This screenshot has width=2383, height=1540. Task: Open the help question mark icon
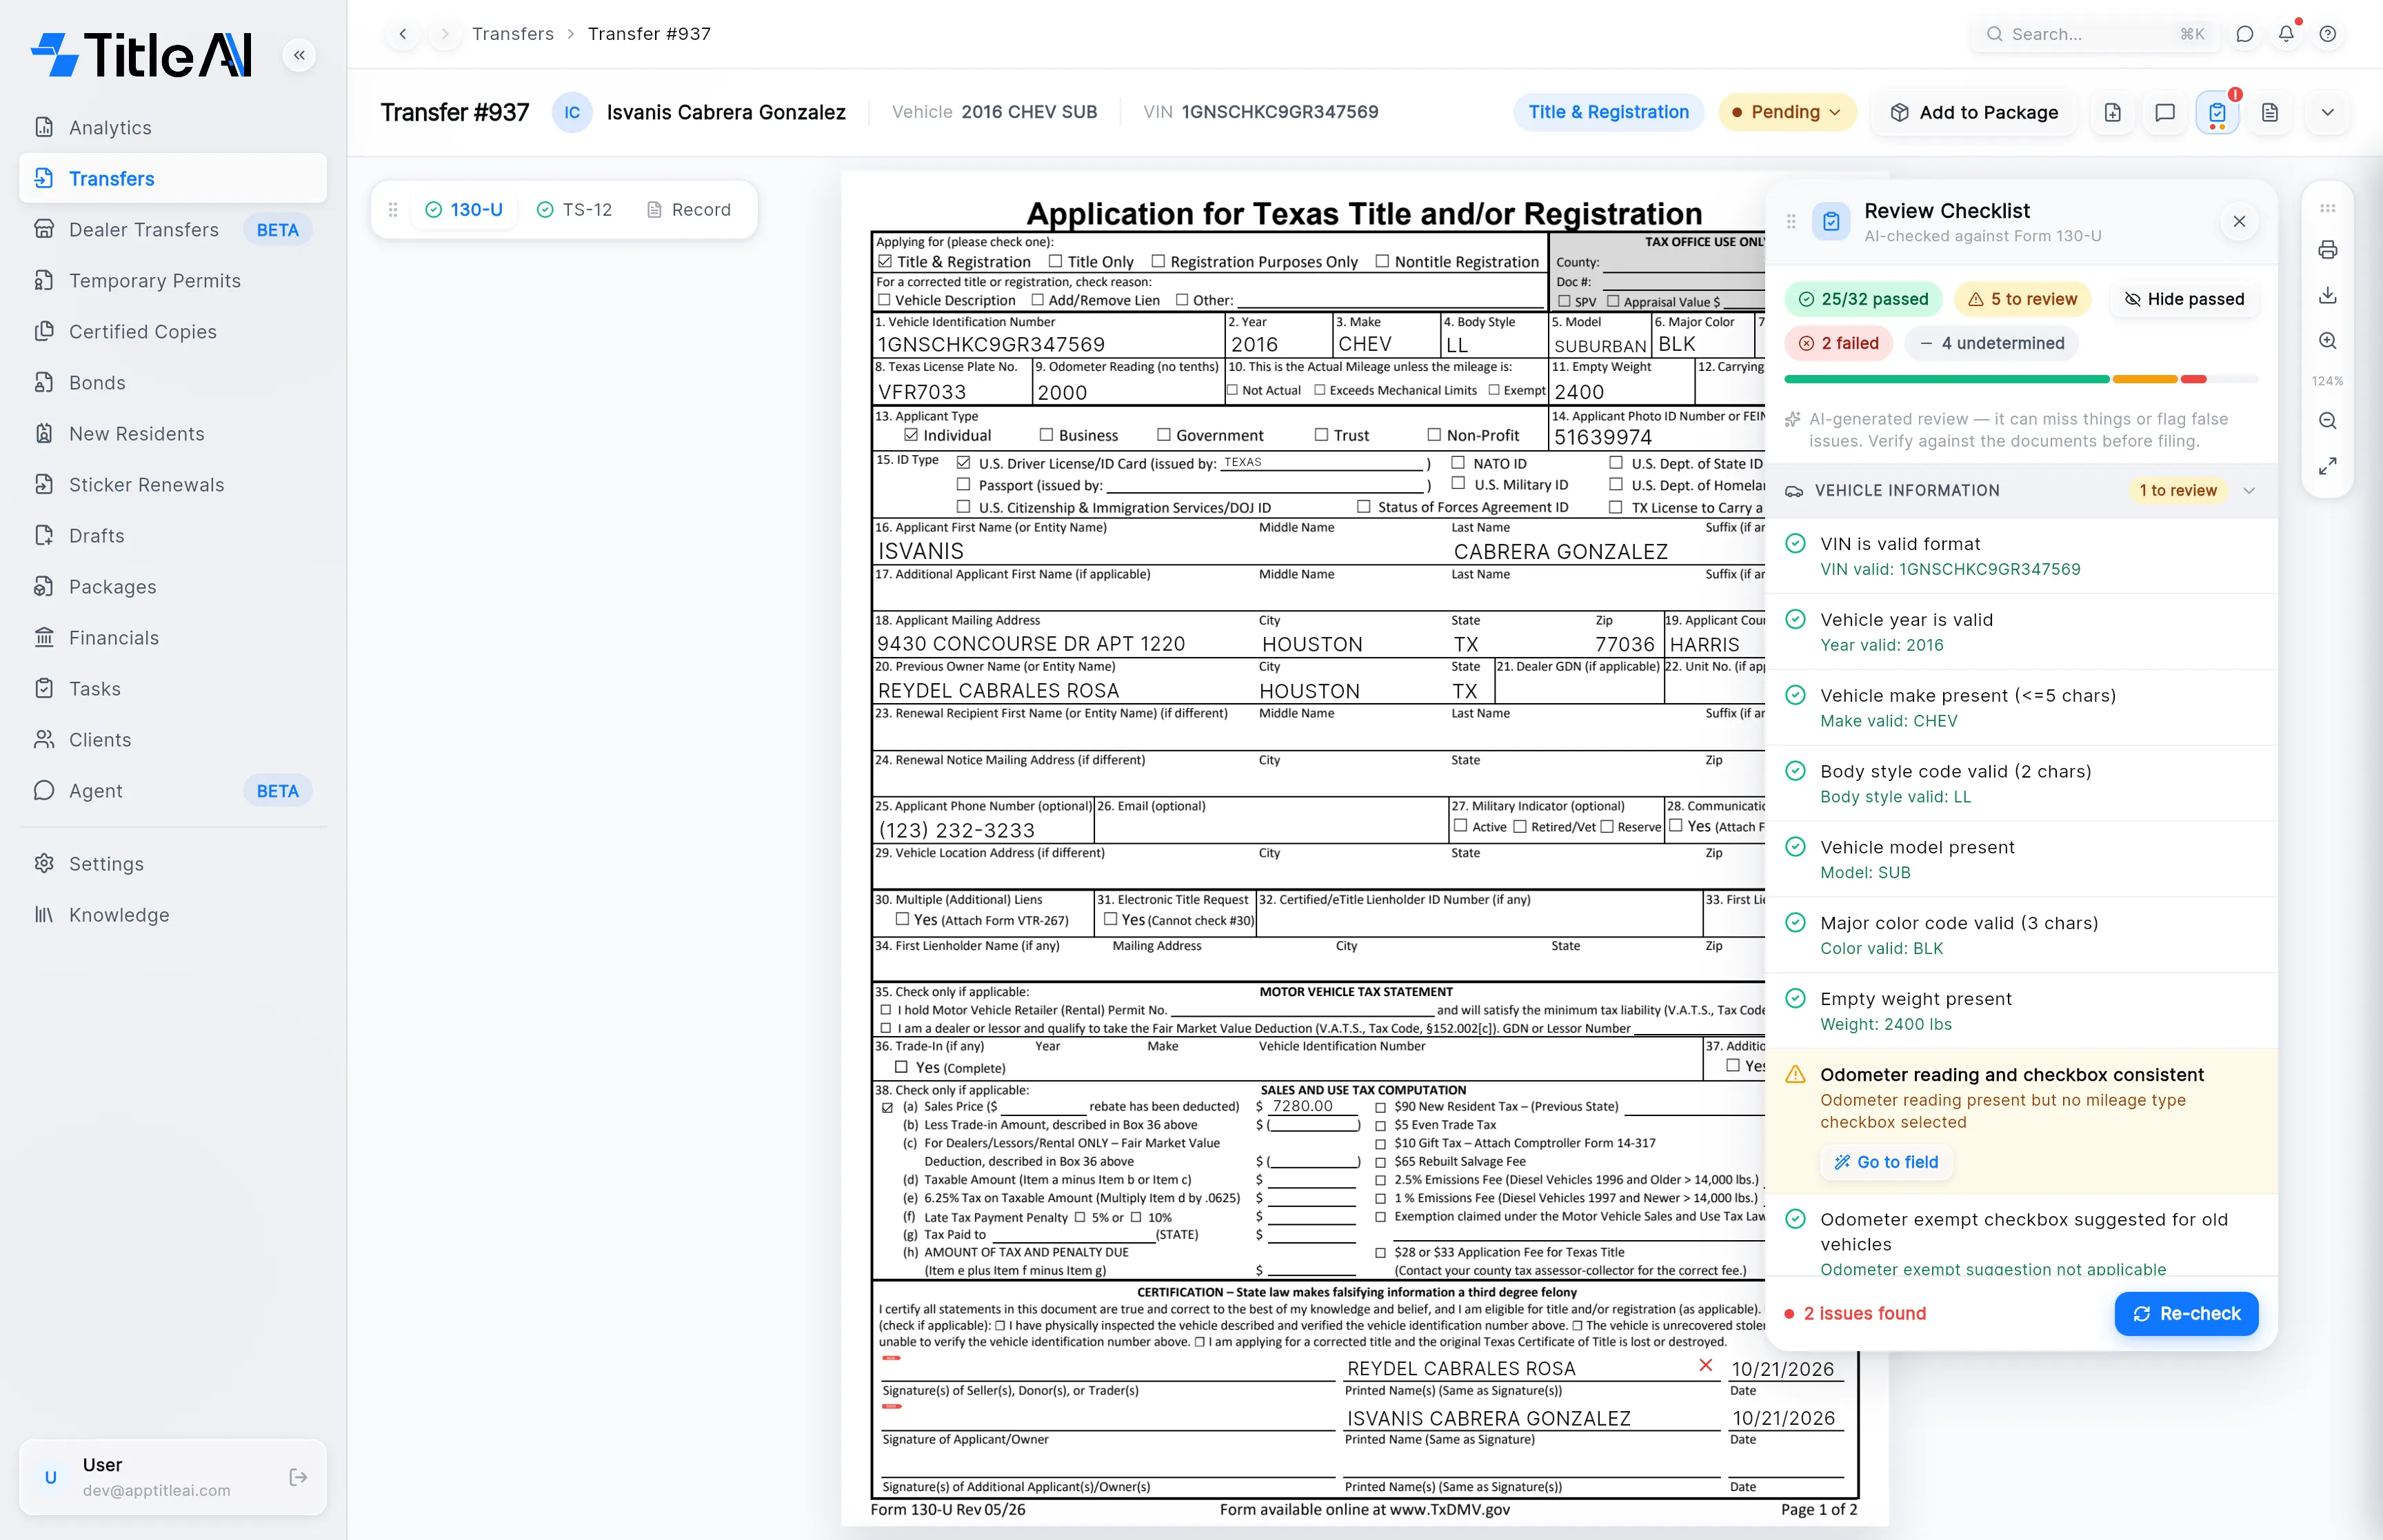(2328, 34)
